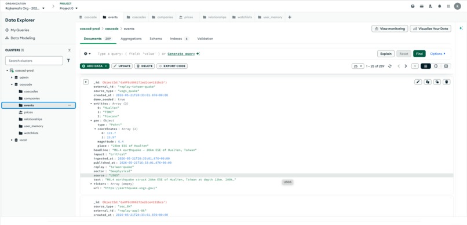
Task: Focus the Search clusters input
Action: click(34, 61)
